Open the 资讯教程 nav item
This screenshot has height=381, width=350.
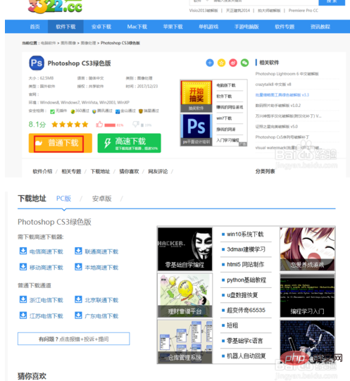320,27
